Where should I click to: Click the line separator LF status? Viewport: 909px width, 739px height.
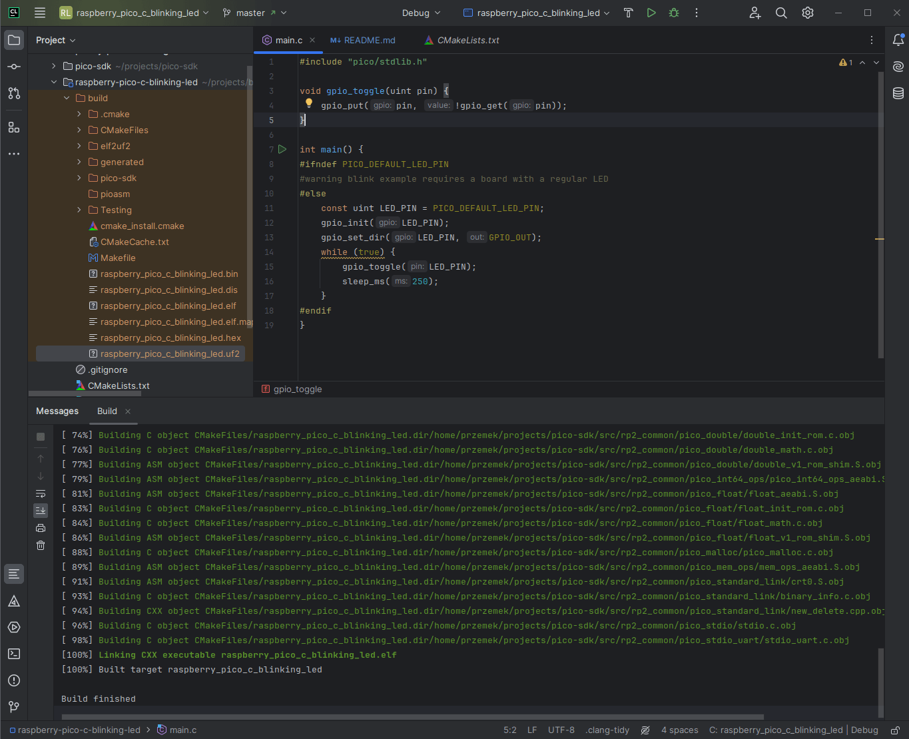point(532,730)
